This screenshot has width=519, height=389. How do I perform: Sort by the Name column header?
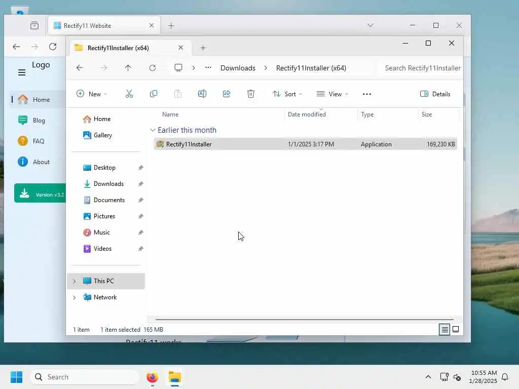[x=170, y=114]
